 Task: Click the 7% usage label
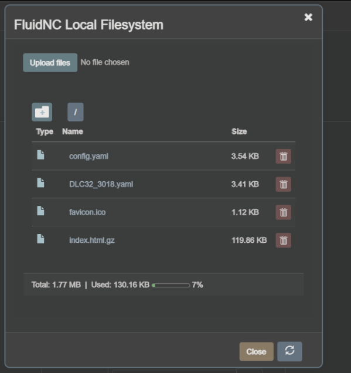(x=197, y=285)
